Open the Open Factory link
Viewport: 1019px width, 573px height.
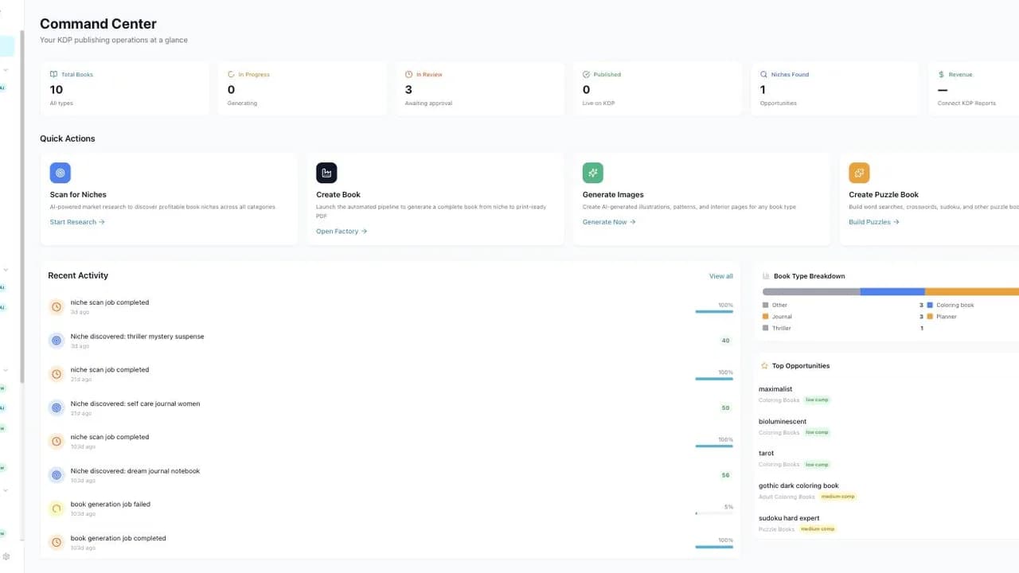coord(342,232)
